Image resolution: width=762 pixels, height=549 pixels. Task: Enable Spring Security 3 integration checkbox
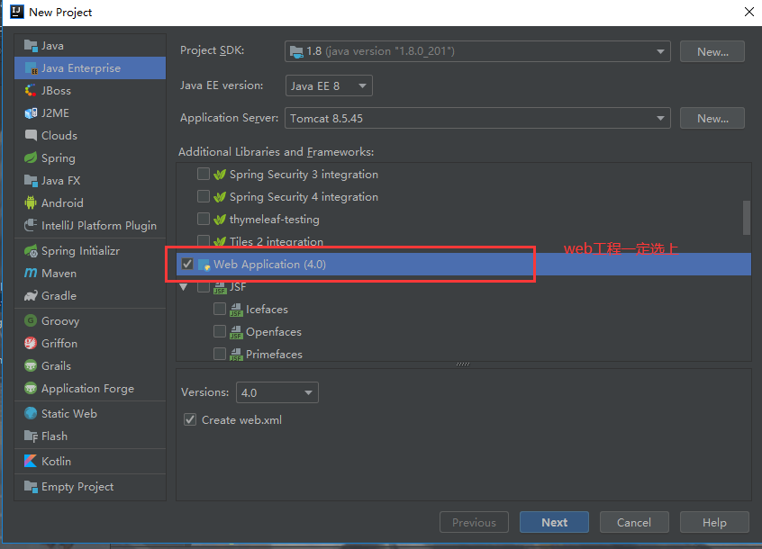[x=204, y=174]
